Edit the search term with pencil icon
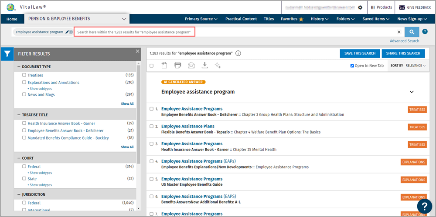436x217 pixels. click(x=67, y=32)
